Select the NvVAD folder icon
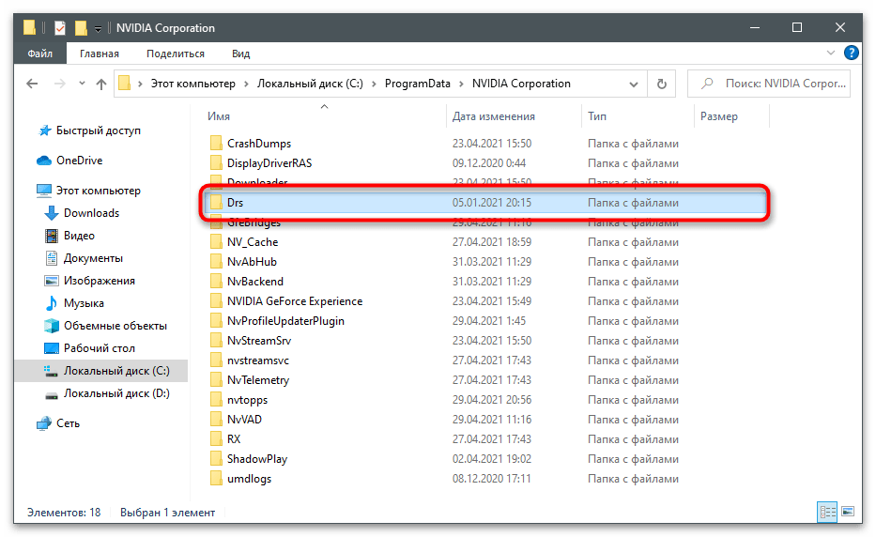This screenshot has width=876, height=537. point(216,419)
